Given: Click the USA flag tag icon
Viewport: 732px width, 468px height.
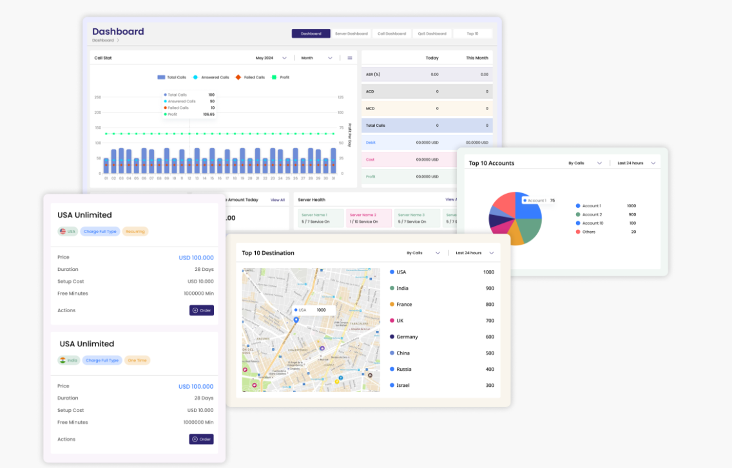Looking at the screenshot, I should pos(63,232).
